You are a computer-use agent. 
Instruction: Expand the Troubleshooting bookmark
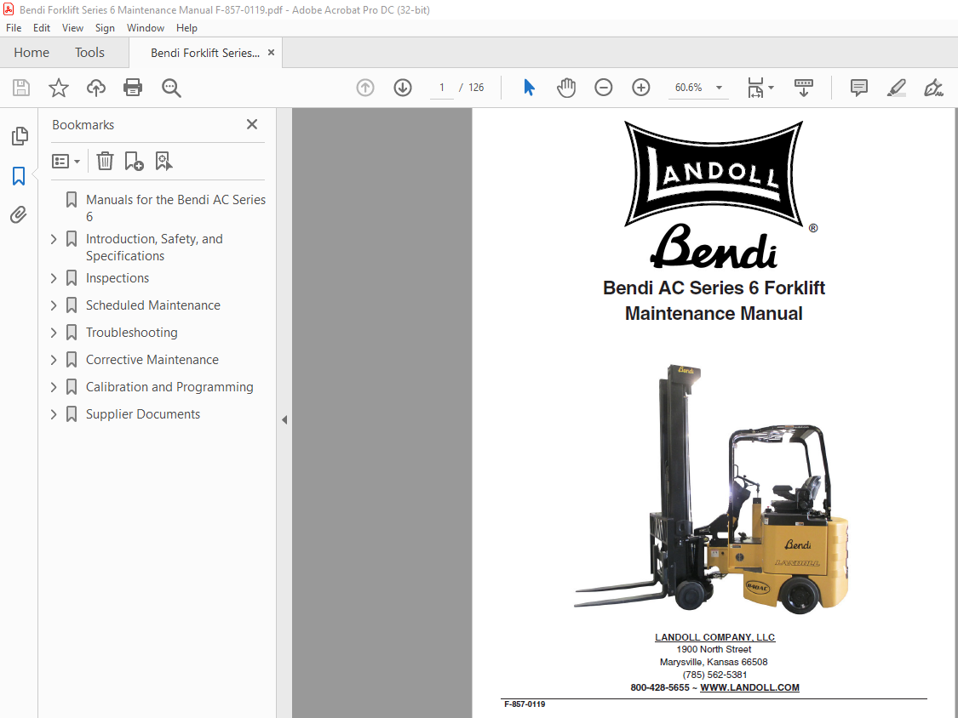coord(54,333)
